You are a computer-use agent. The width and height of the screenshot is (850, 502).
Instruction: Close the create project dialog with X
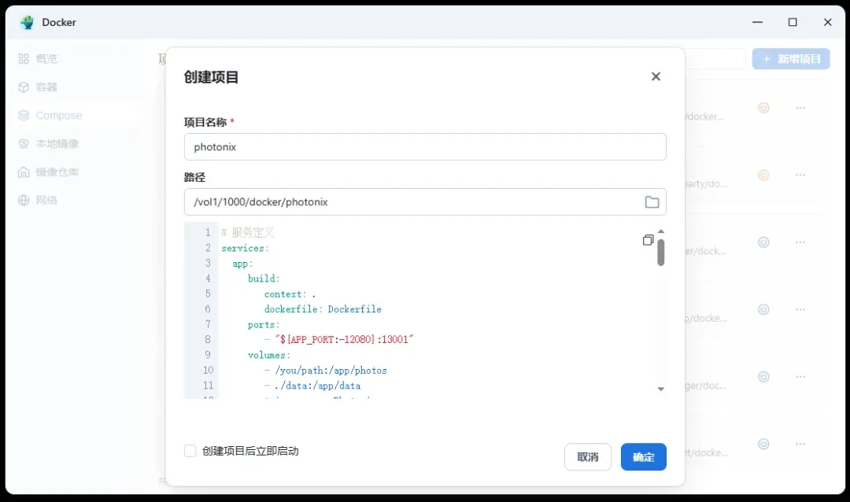(656, 76)
